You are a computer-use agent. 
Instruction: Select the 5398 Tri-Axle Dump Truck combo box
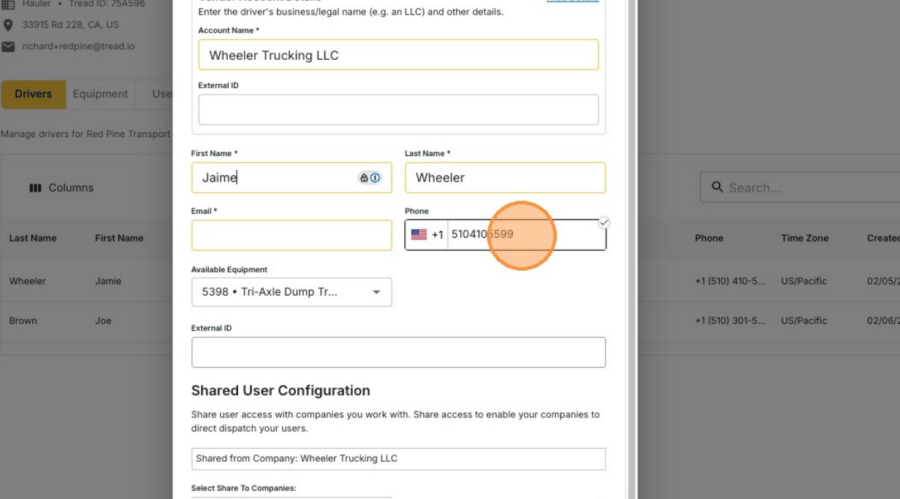pos(291,292)
